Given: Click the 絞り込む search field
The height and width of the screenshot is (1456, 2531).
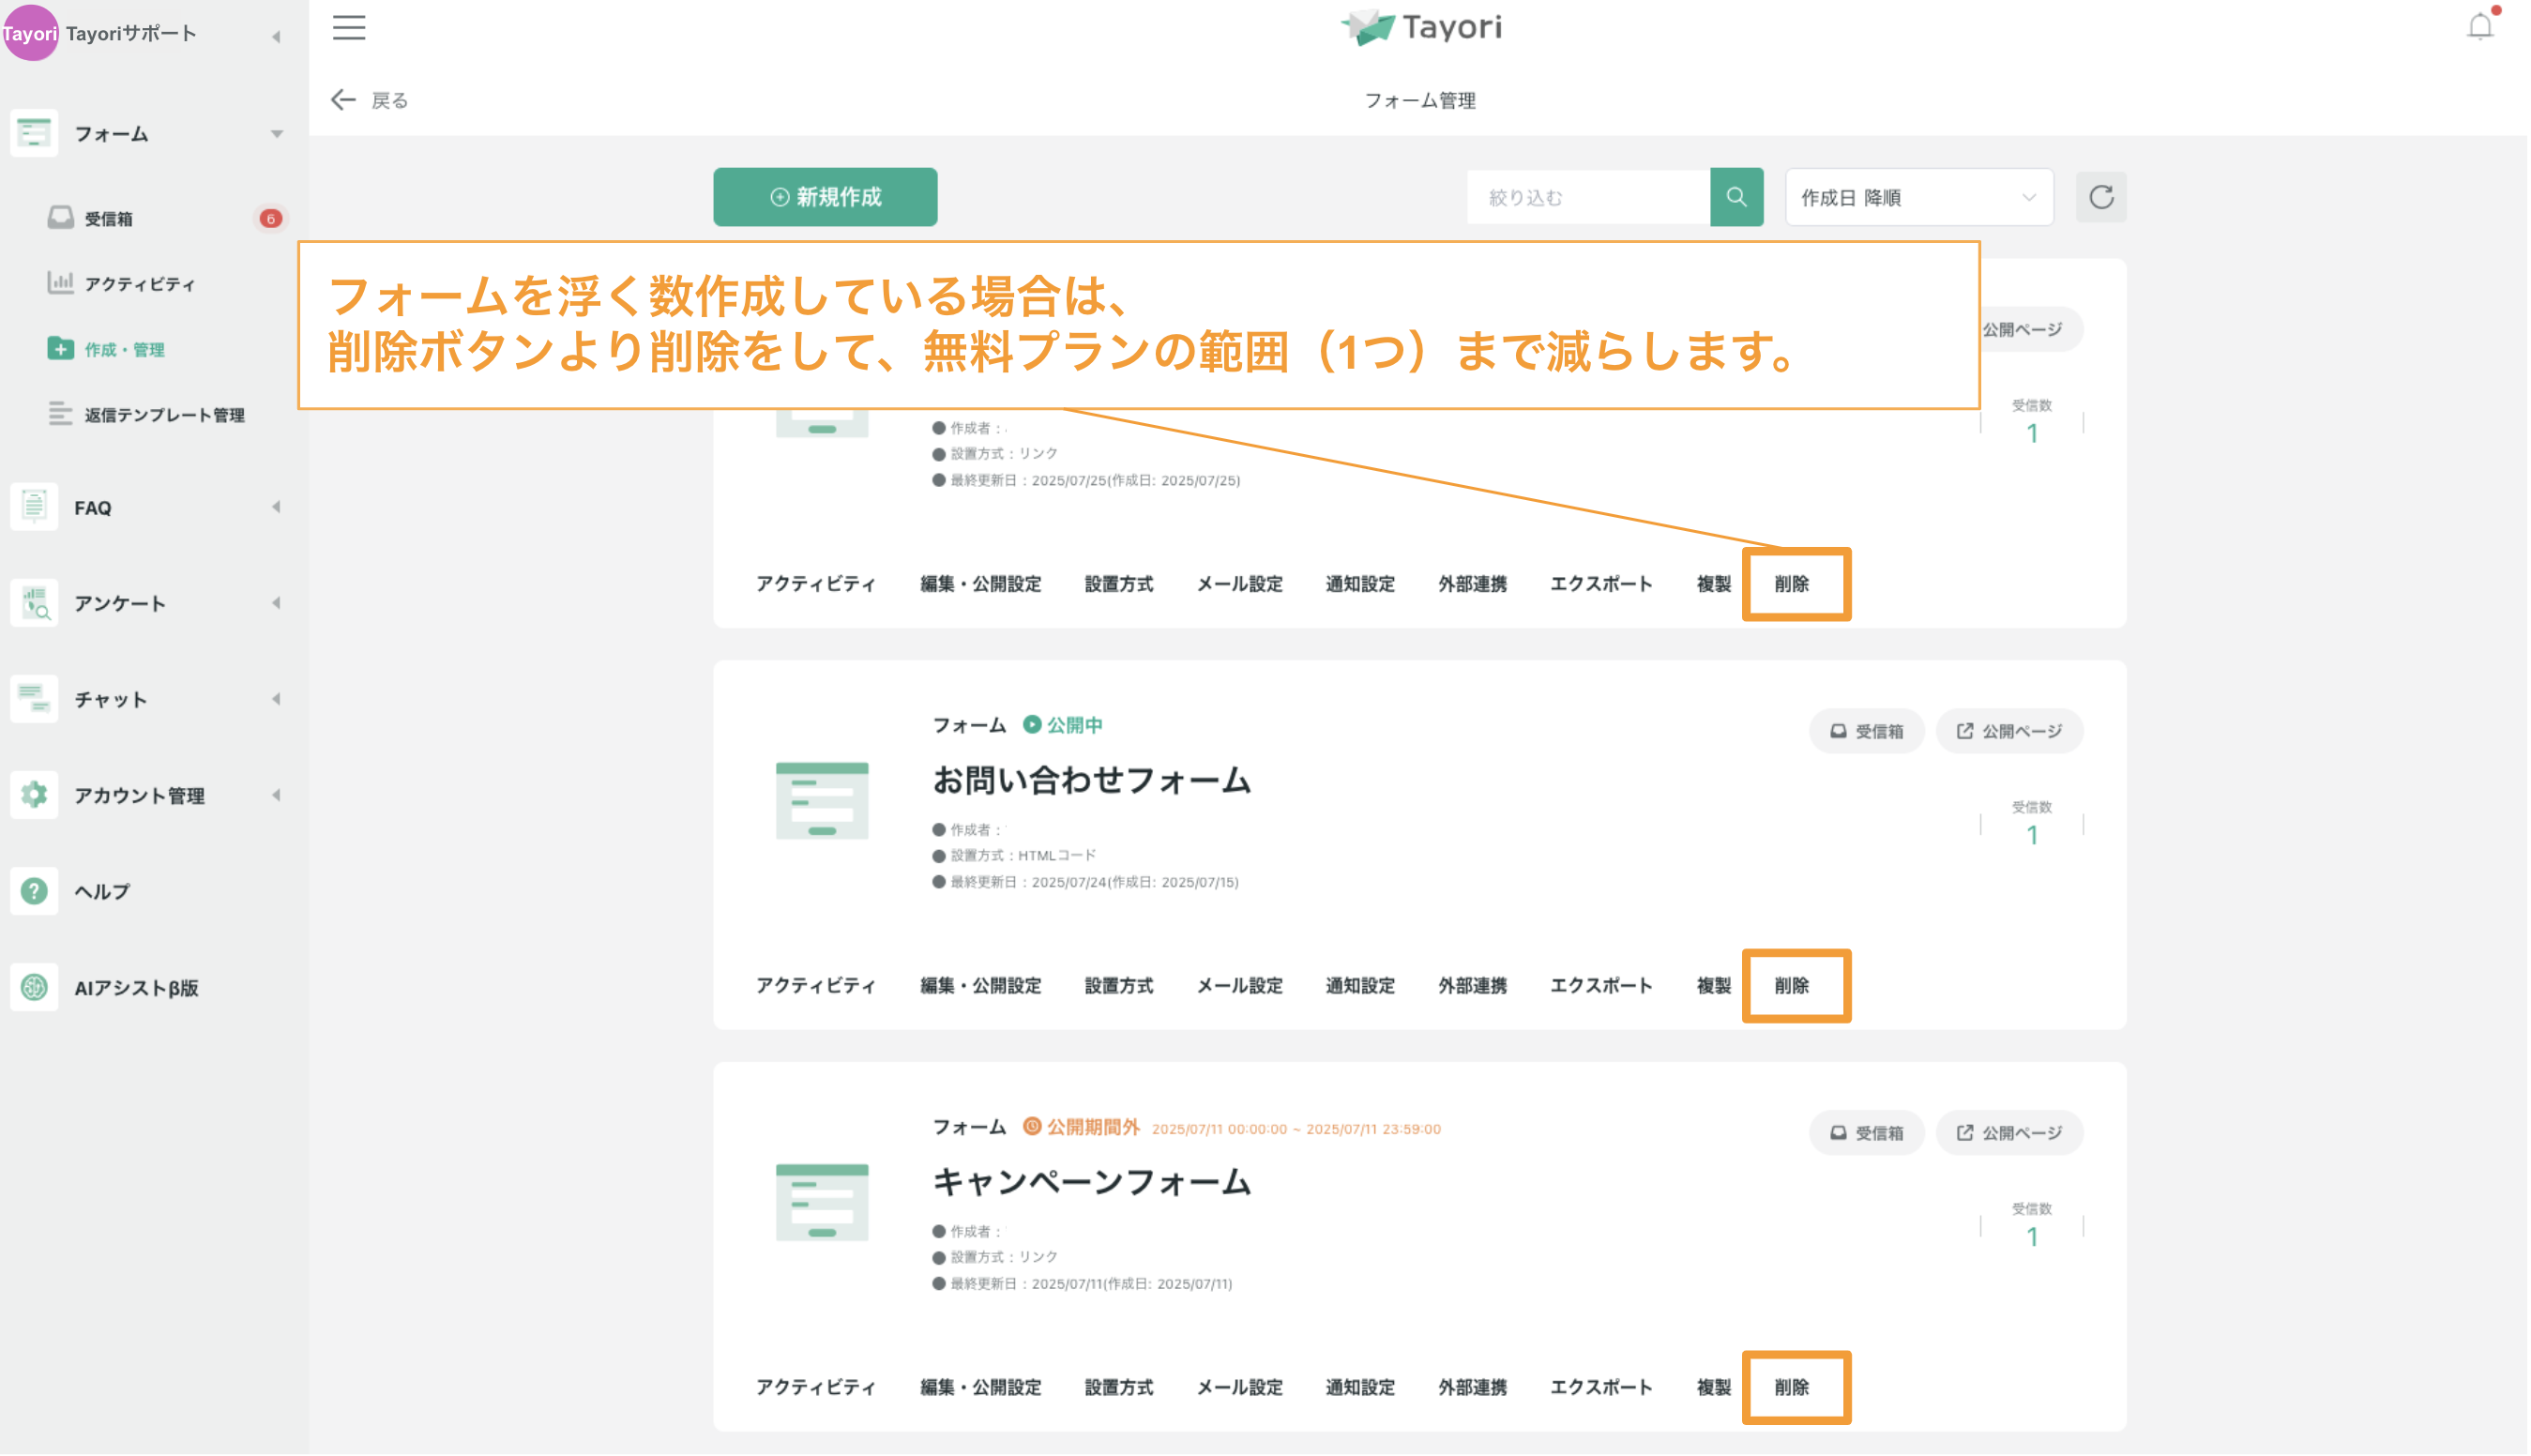Looking at the screenshot, I should pos(1590,197).
